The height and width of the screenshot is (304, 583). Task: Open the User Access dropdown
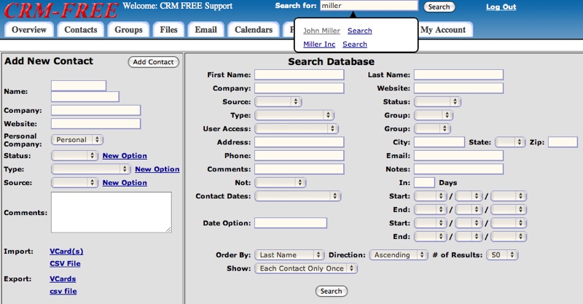click(297, 129)
